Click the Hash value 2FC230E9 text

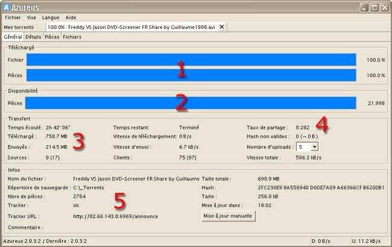click(x=321, y=187)
